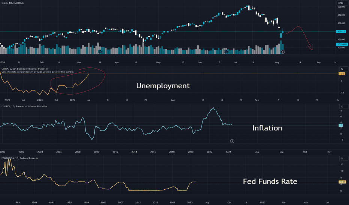The image size is (349, 205).
Task: Click the 5.33 fed funds value label
Action: point(342,182)
